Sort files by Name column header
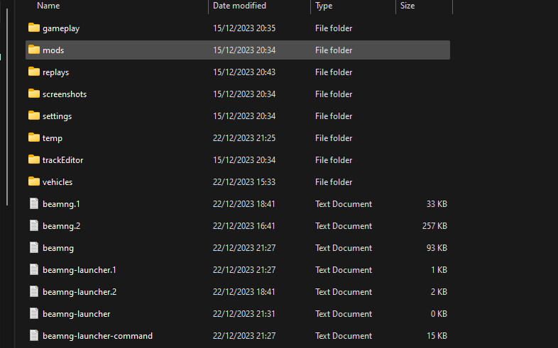The width and height of the screenshot is (558, 348). (48, 6)
